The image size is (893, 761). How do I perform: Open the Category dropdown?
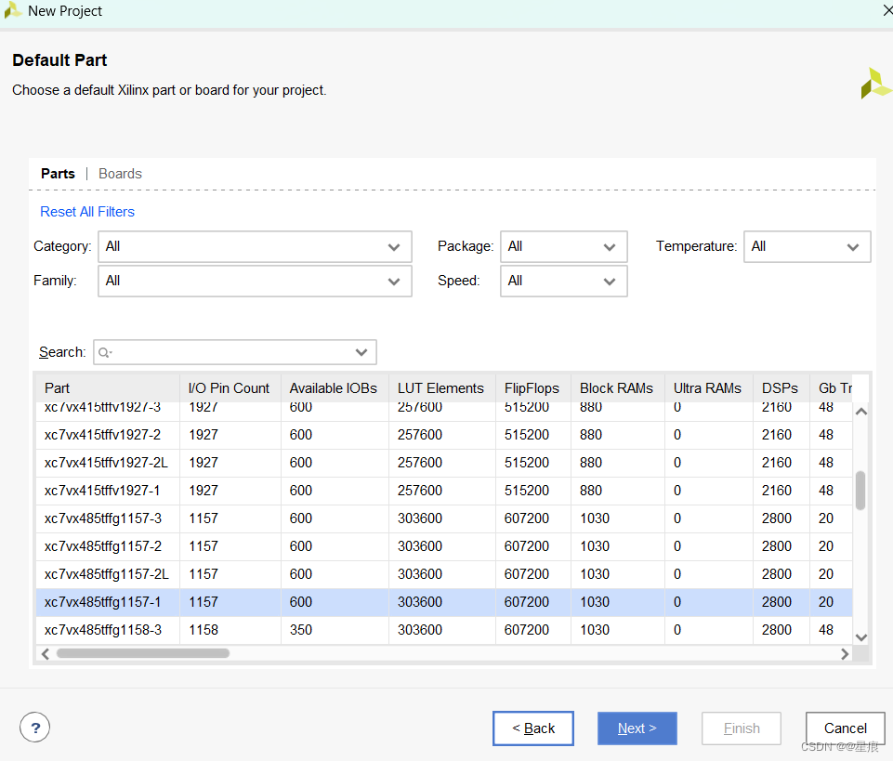pyautogui.click(x=255, y=246)
